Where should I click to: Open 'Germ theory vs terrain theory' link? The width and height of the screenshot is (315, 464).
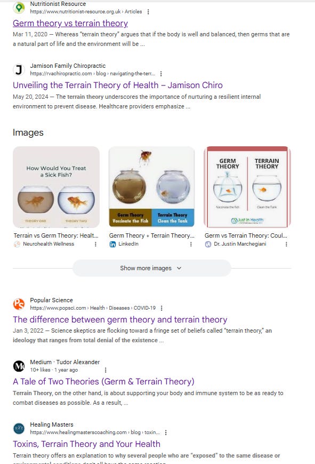tap(70, 23)
